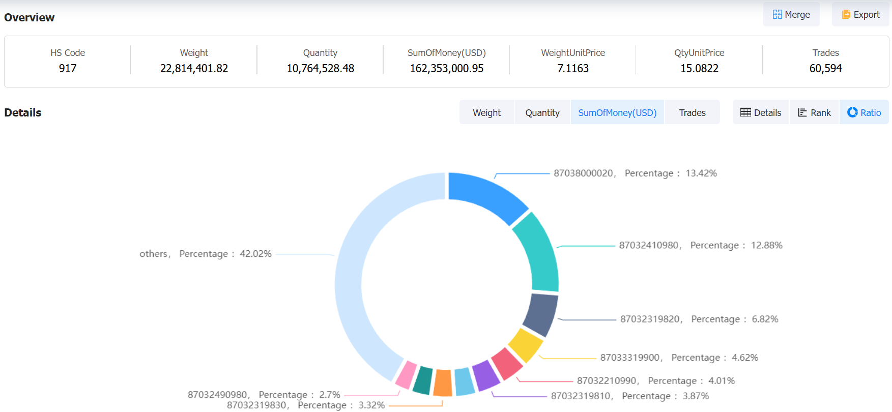Click the pink 87032490980 donut segment
Image resolution: width=892 pixels, height=412 pixels.
[407, 375]
